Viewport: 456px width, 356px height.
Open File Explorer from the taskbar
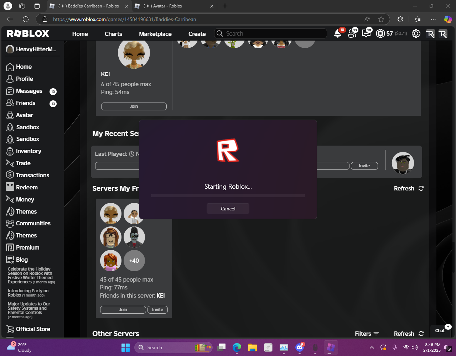pyautogui.click(x=253, y=347)
